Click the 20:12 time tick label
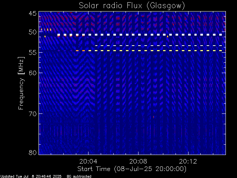The image size is (237, 178). (188, 161)
